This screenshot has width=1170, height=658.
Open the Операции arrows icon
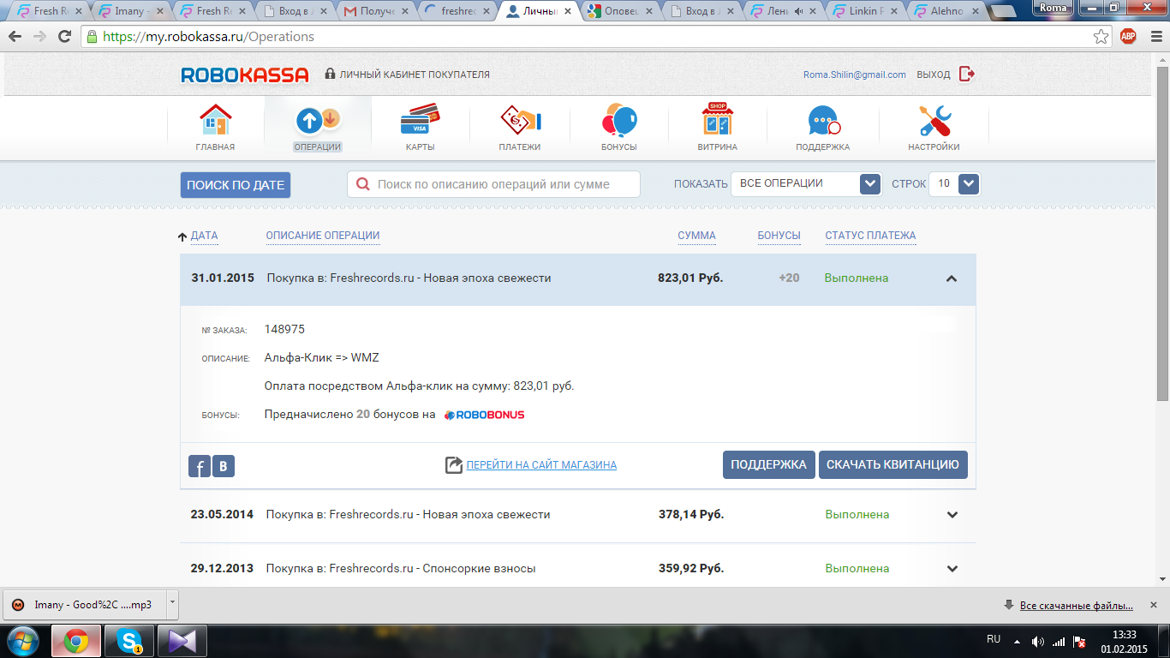click(318, 120)
